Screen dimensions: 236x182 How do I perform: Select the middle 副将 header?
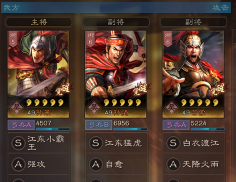pyautogui.click(x=116, y=22)
